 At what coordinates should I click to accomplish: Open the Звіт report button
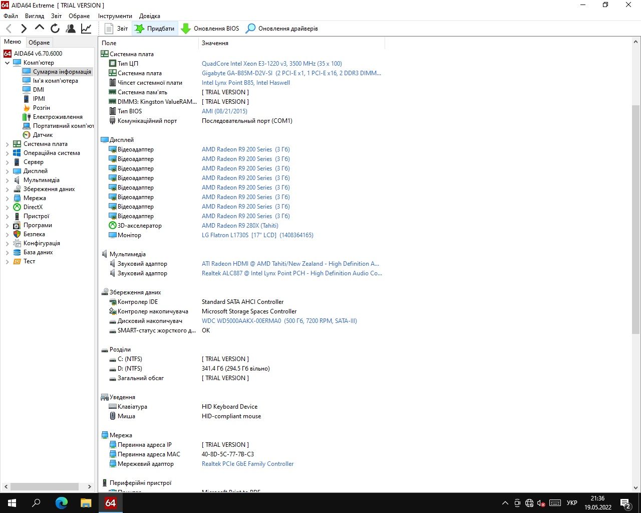[x=116, y=29]
